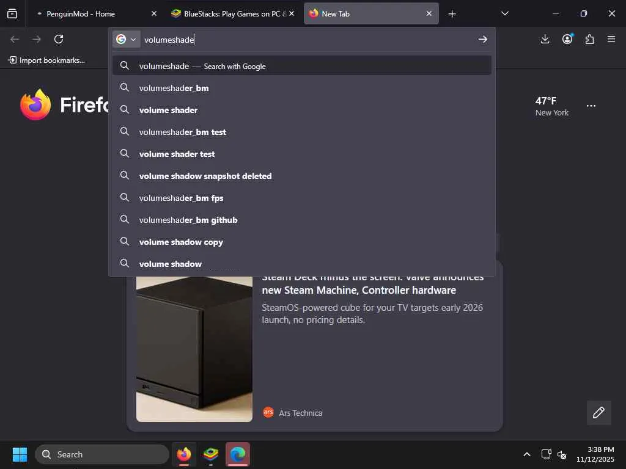Open the 47°F New York weather widget

(x=552, y=106)
